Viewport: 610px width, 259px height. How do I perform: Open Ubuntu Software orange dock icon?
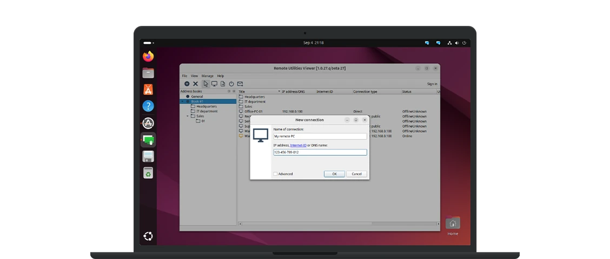click(x=148, y=90)
